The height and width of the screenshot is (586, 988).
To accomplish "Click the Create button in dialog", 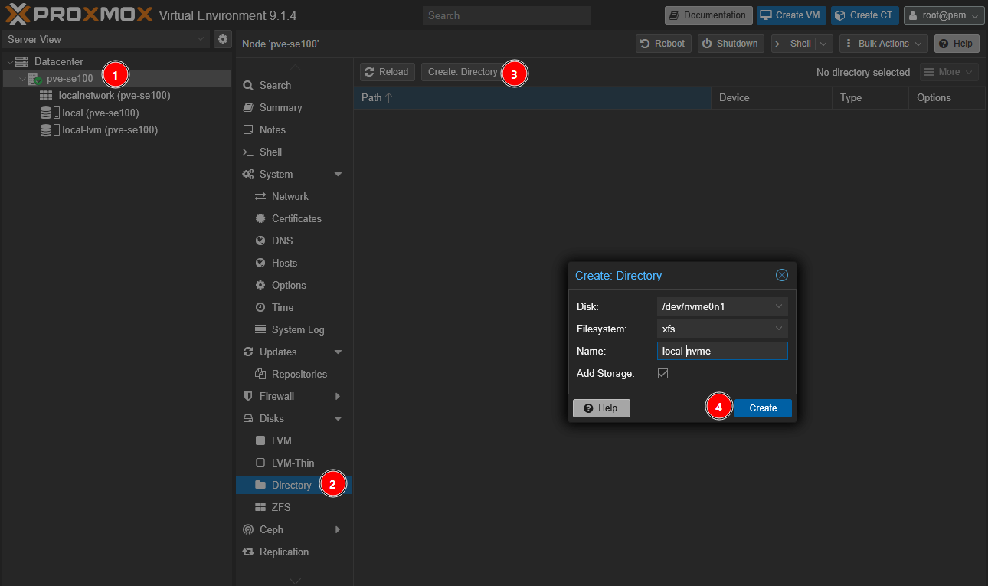I will point(763,408).
